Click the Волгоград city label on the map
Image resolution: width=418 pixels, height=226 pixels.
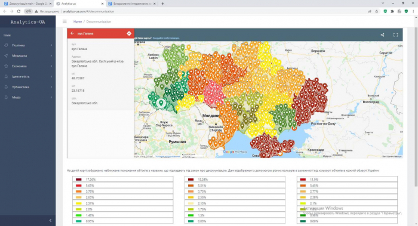tap(371, 102)
